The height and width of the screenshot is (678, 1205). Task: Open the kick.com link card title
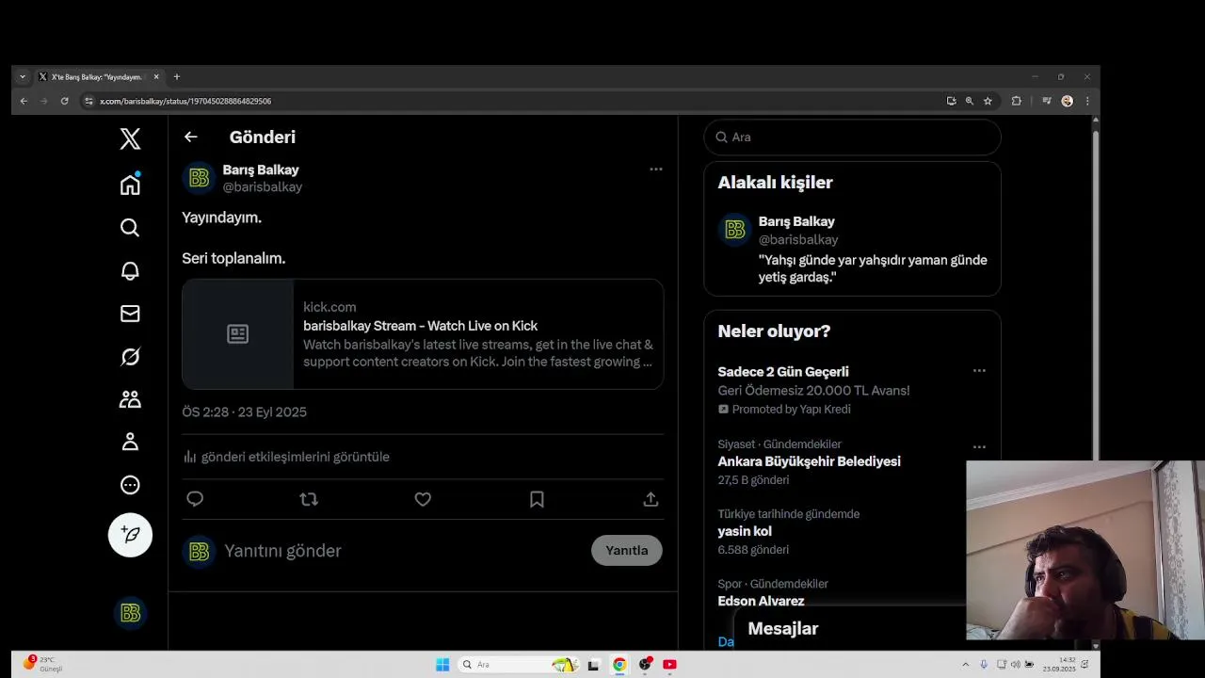420,326
